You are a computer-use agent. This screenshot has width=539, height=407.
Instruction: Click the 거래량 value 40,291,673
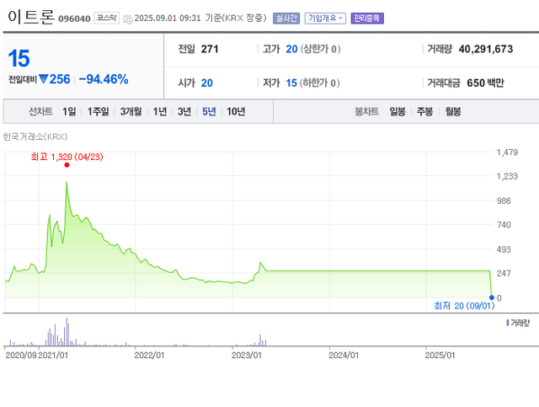[x=486, y=49]
